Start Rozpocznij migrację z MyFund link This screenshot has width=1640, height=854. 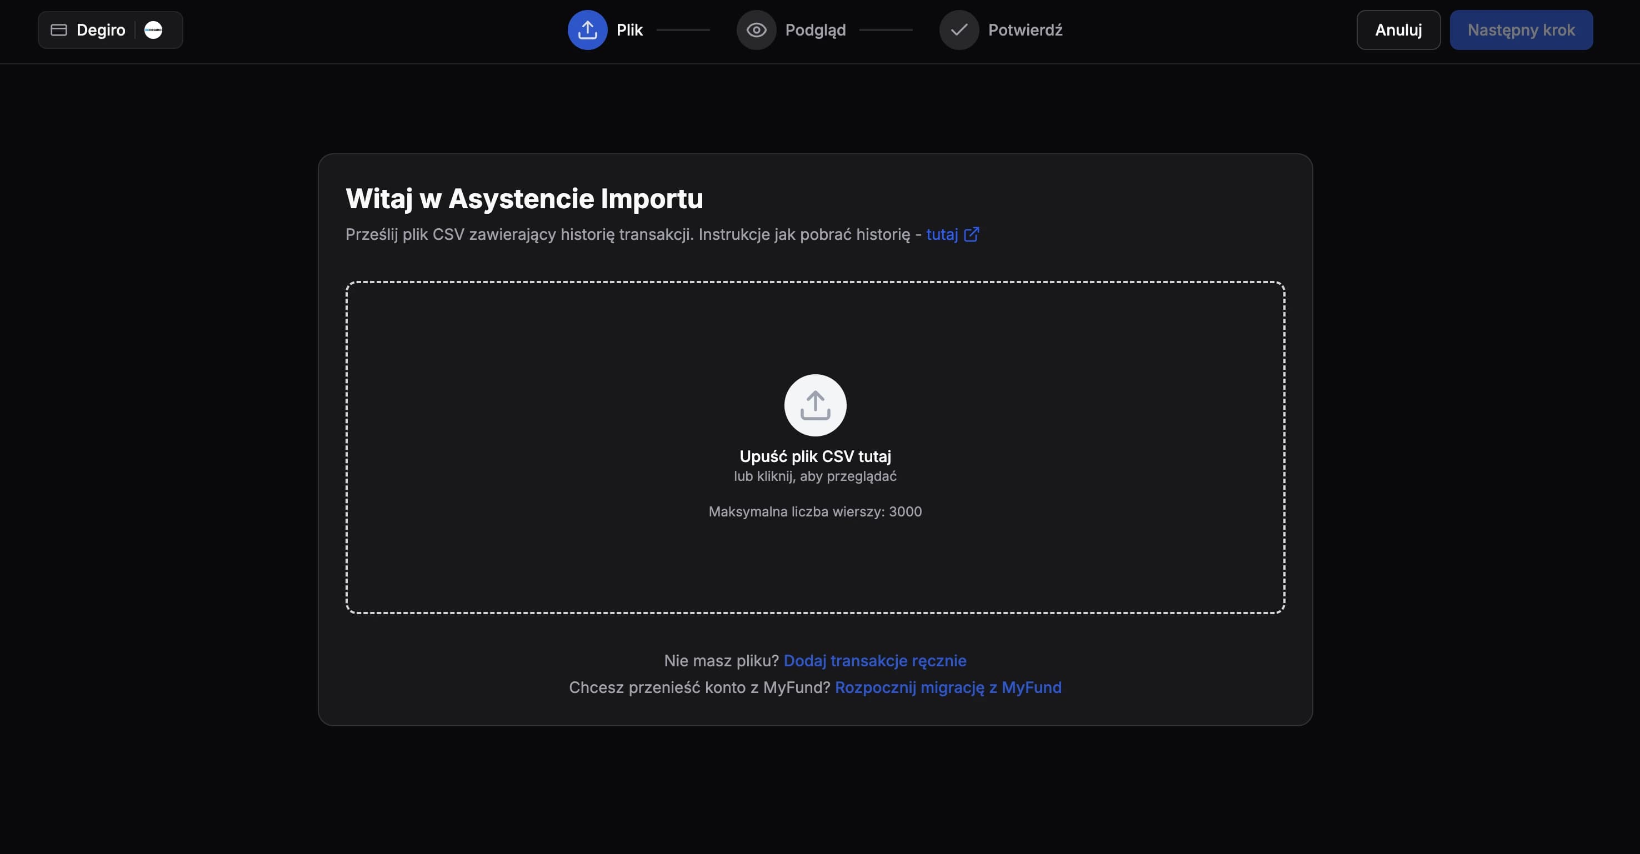948,687
